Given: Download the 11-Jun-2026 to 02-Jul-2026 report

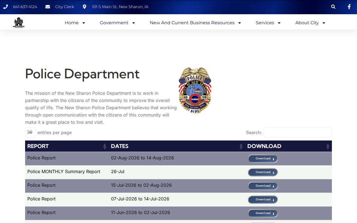Looking at the screenshot, I should tap(263, 213).
